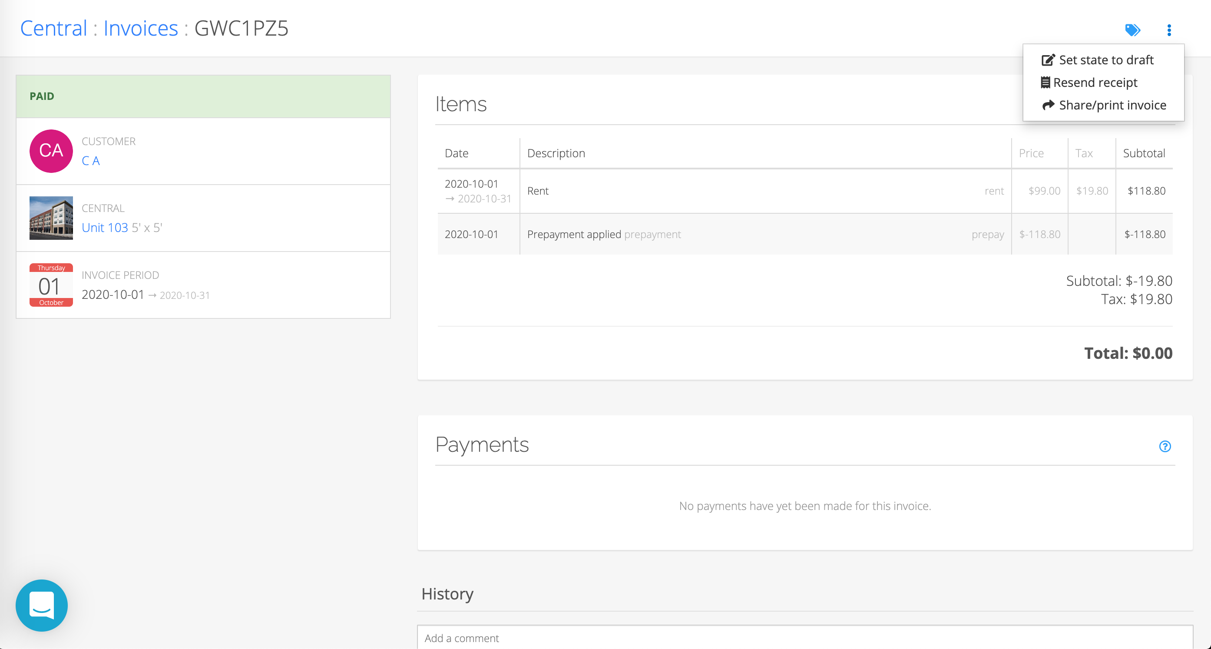
Task: Open the Payments help question icon
Action: (x=1165, y=446)
